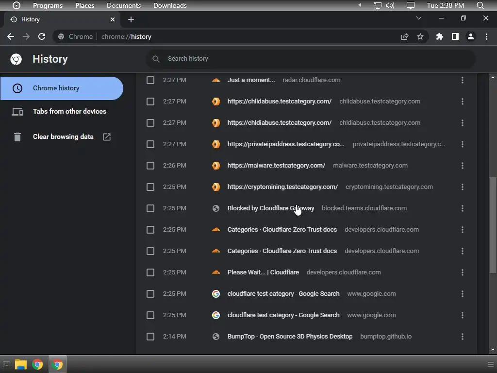This screenshot has width=497, height=373.
Task: Select Chrome history in sidebar
Action: [62, 88]
